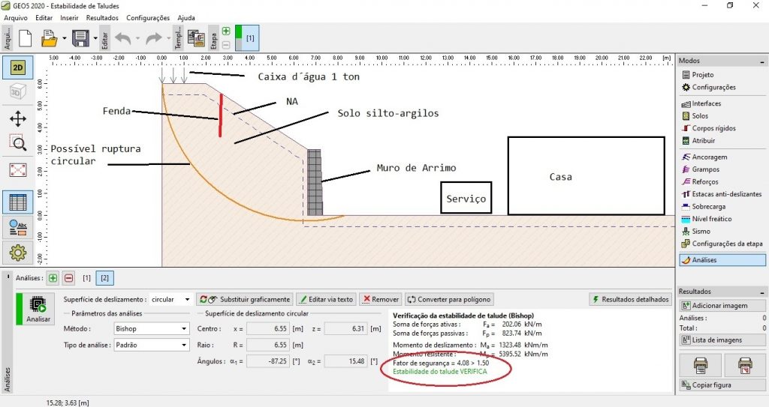Toggle the table view button in left toolbar
The width and height of the screenshot is (769, 407).
[18, 202]
